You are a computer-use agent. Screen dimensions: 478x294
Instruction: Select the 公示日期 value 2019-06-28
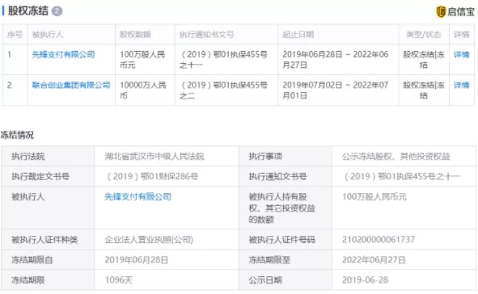(x=366, y=280)
